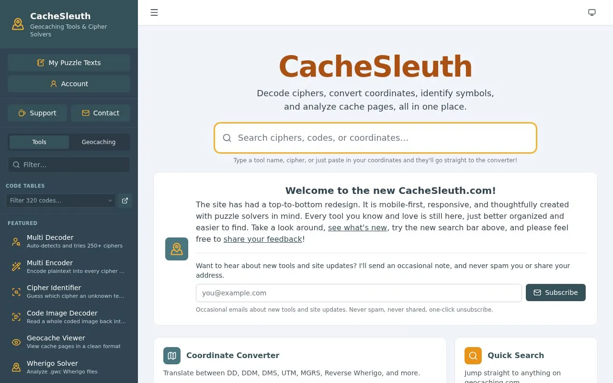Toggle sidebar with the hamburger menu icon
This screenshot has height=383, width=613.
154,12
